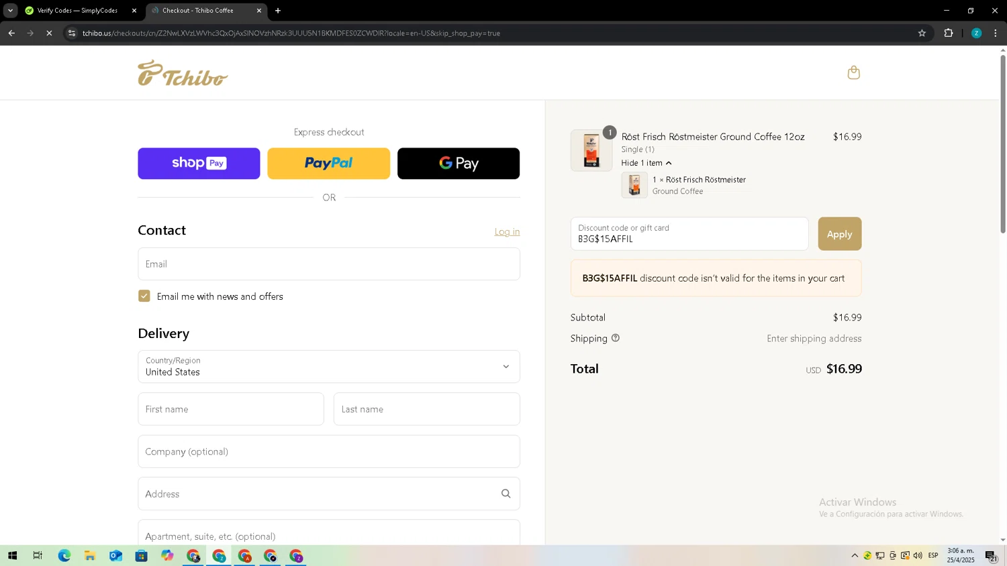Open the notification center icon
Image resolution: width=1007 pixels, height=566 pixels.
(991, 555)
